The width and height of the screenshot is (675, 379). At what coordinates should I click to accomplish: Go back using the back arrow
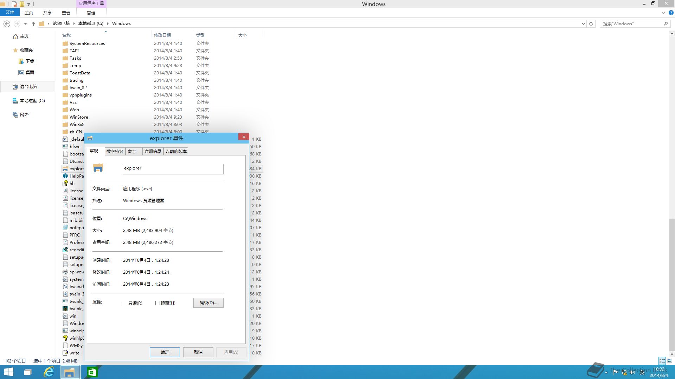pyautogui.click(x=7, y=24)
